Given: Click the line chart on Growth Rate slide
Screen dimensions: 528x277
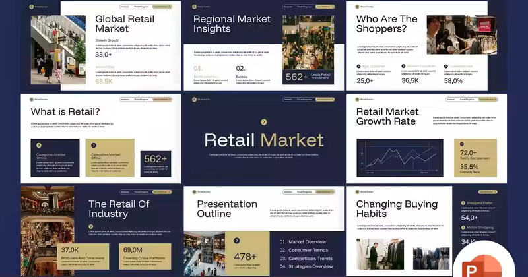Looking at the screenshot, I should 399,157.
